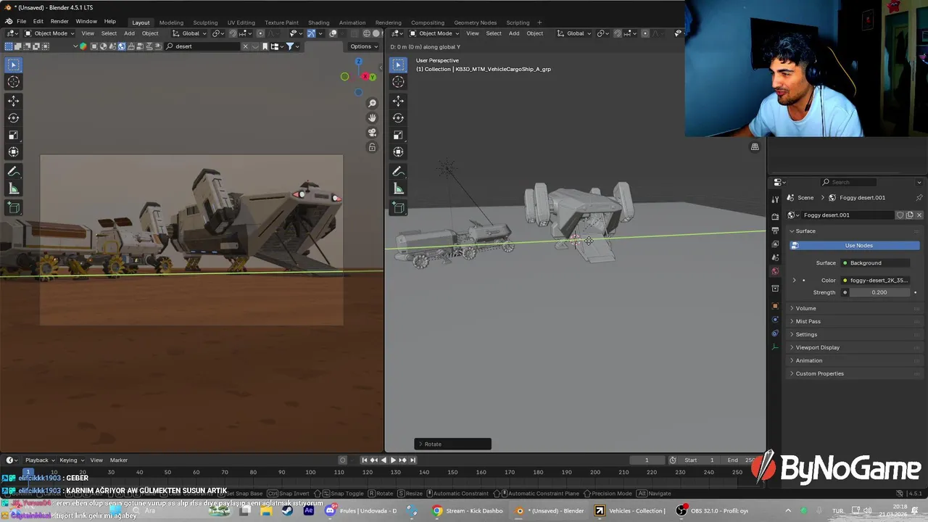Toggle use preview range clock icon
This screenshot has width=928, height=522.
click(x=673, y=460)
